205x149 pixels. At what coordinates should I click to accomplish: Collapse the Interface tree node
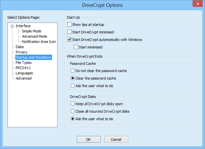click(12, 26)
